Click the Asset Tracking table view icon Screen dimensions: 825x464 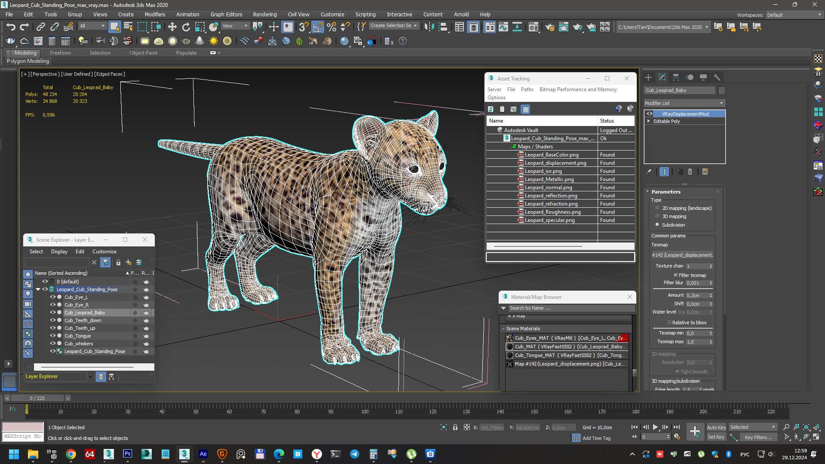526,109
